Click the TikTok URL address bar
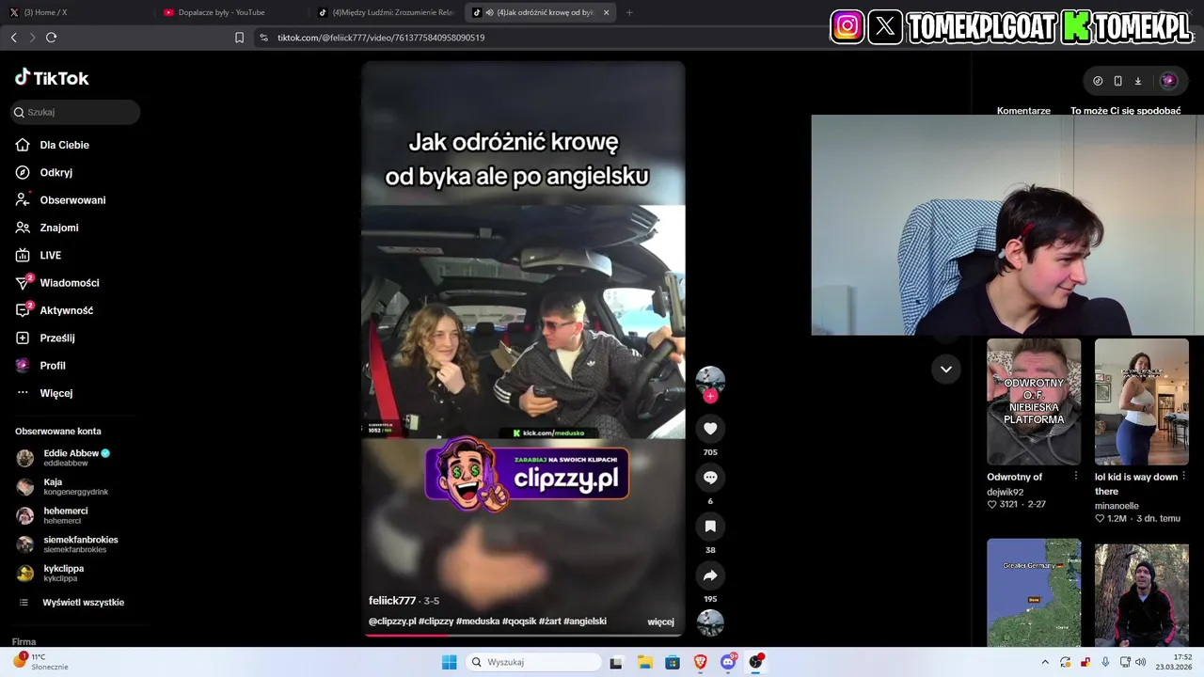Viewport: 1204px width, 677px height. point(381,38)
